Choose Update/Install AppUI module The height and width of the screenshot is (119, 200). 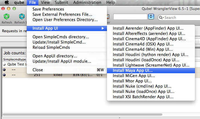click(x=62, y=61)
